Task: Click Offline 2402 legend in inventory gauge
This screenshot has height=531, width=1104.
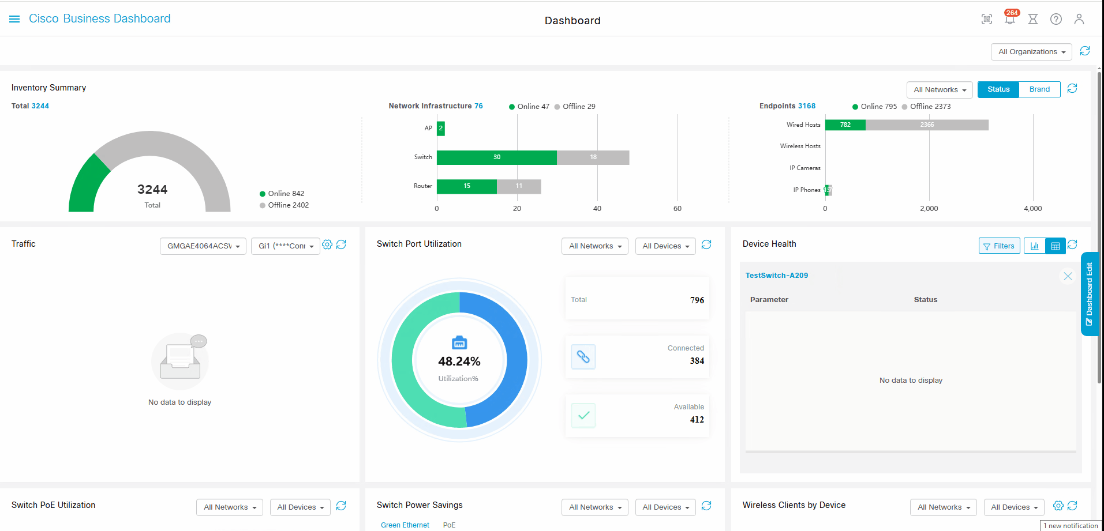Action: 284,205
